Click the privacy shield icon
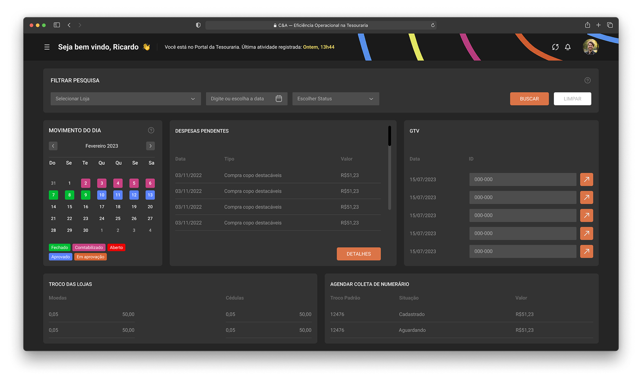The image size is (640, 381). point(198,25)
